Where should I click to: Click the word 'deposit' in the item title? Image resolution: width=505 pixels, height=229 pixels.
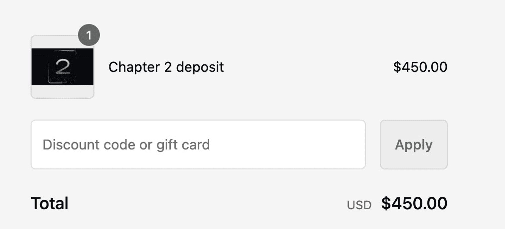tap(200, 67)
